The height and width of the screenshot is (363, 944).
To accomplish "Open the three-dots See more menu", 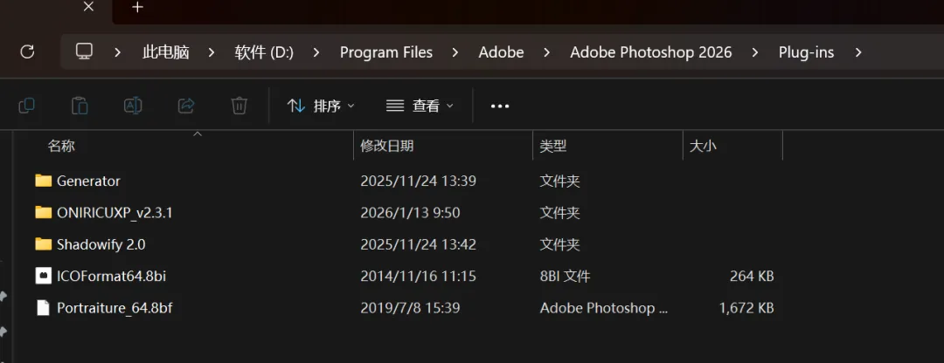I will point(500,106).
